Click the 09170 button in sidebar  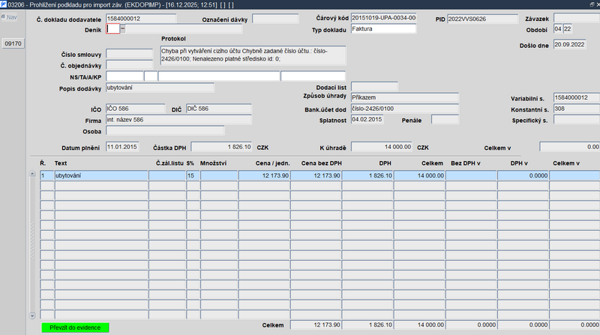[x=13, y=43]
